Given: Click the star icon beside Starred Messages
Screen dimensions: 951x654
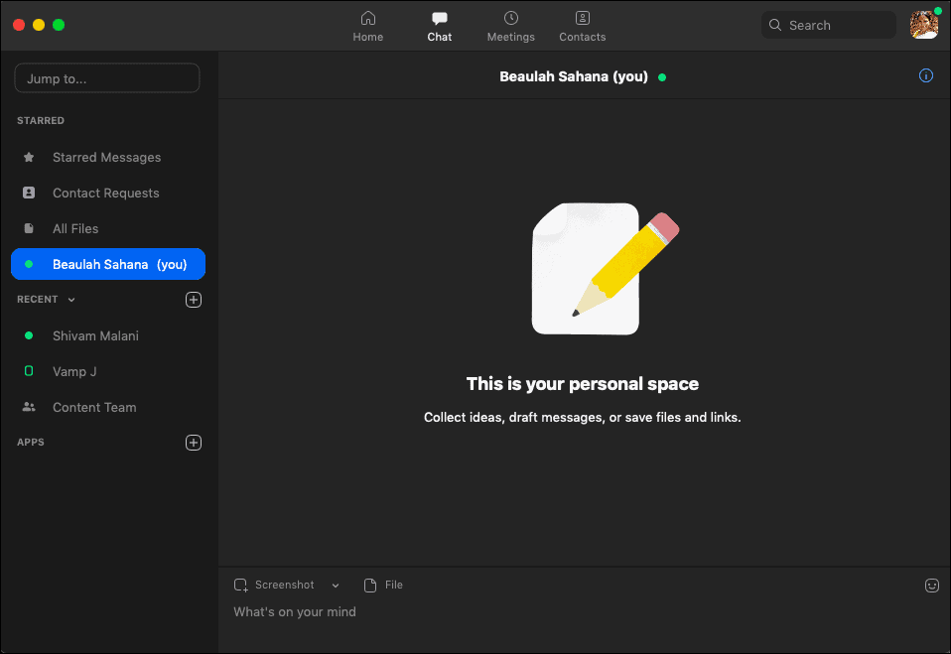Looking at the screenshot, I should (29, 158).
